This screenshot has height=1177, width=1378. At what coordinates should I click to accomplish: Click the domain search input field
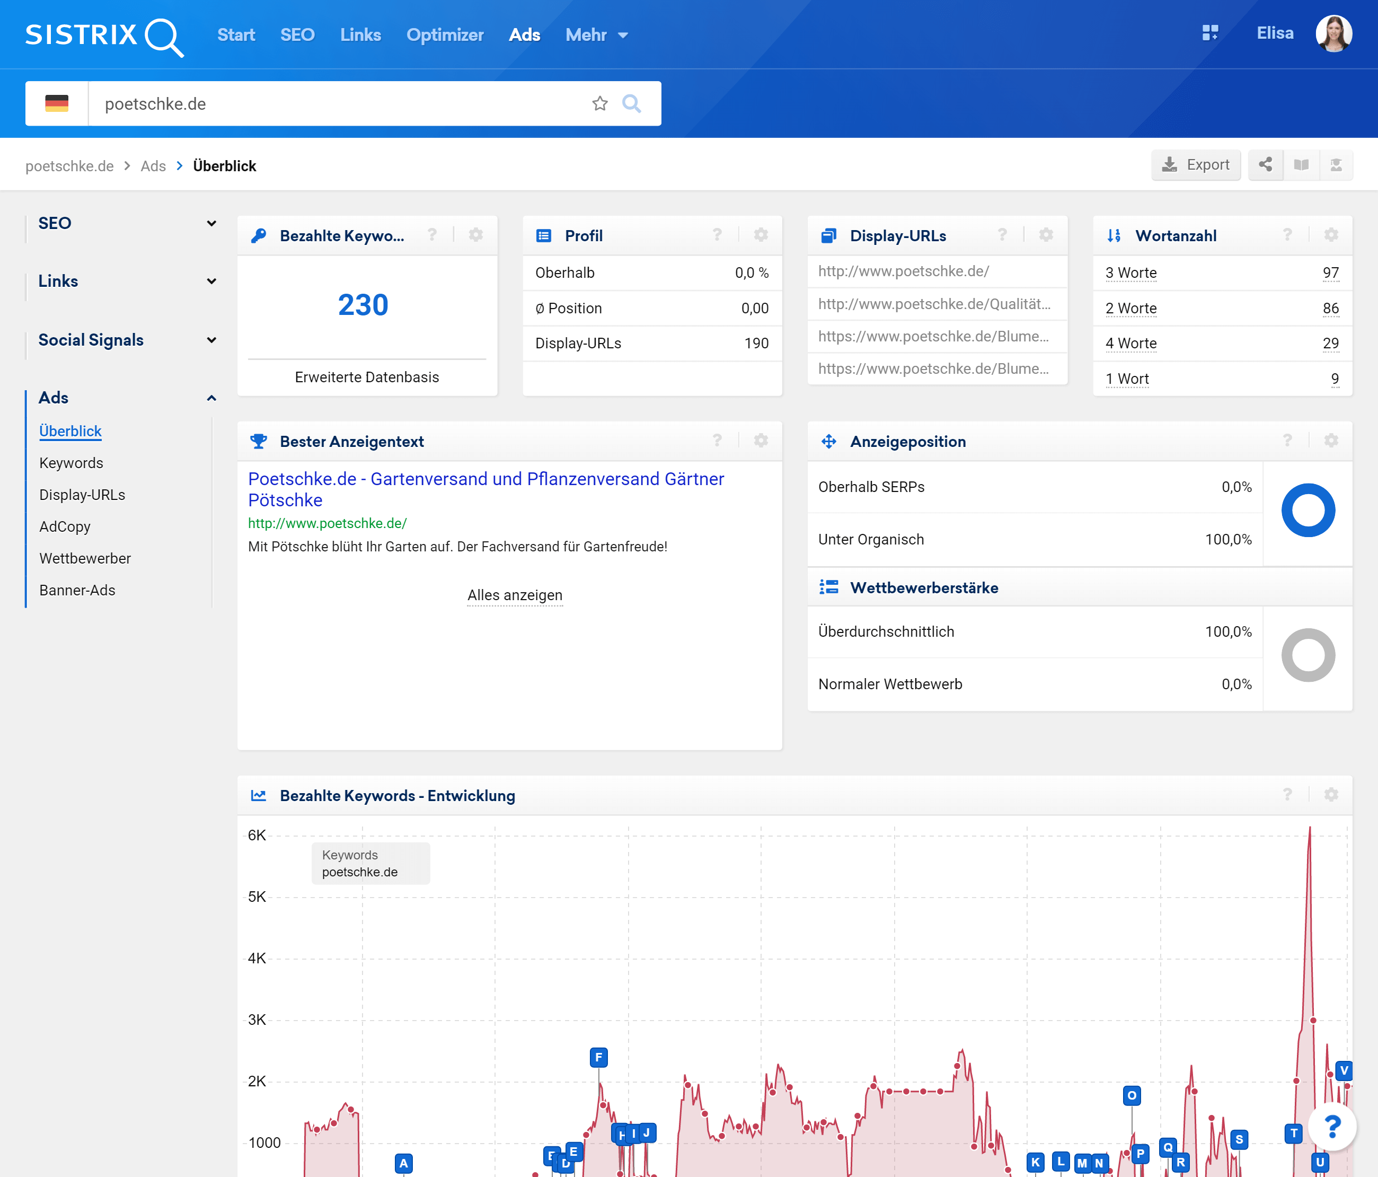coord(332,104)
